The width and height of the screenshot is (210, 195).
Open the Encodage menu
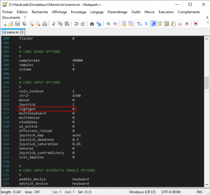pos(79,12)
